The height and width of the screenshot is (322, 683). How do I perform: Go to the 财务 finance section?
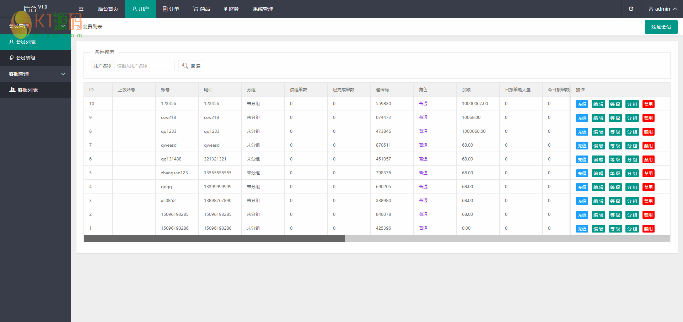click(231, 9)
